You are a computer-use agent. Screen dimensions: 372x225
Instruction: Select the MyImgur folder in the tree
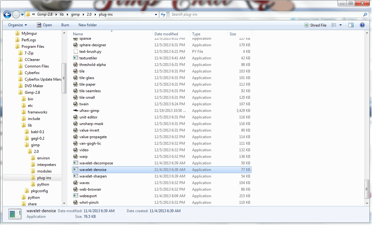point(26,33)
